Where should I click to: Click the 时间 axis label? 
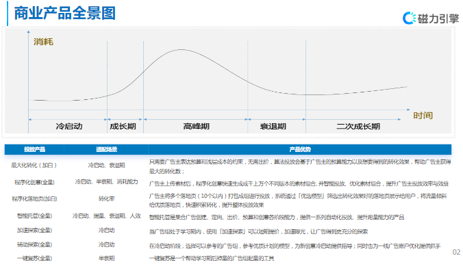(423, 115)
